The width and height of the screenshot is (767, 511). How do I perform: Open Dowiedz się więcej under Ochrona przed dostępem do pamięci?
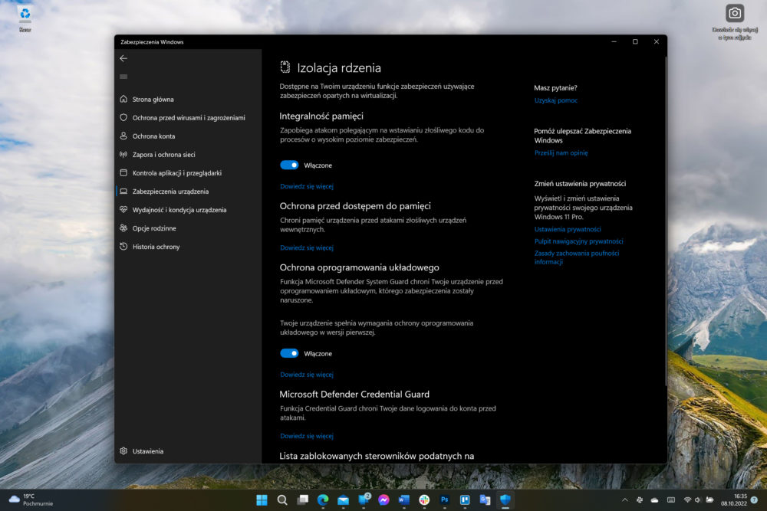(307, 248)
